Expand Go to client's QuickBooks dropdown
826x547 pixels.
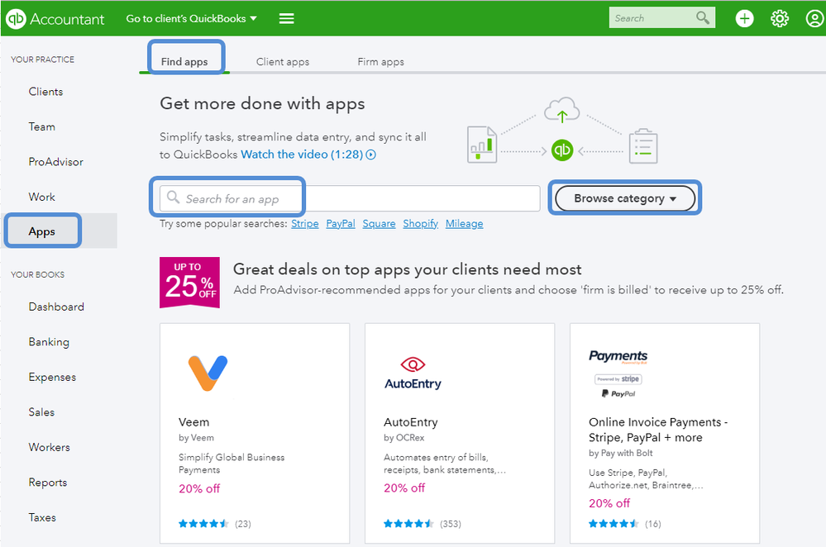point(191,19)
